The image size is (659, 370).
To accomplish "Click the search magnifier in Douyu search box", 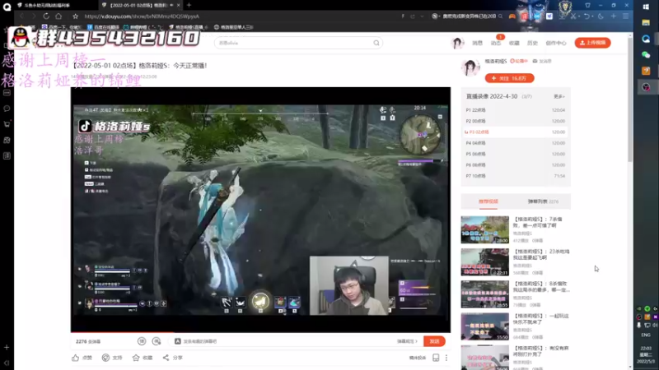I will pos(376,43).
